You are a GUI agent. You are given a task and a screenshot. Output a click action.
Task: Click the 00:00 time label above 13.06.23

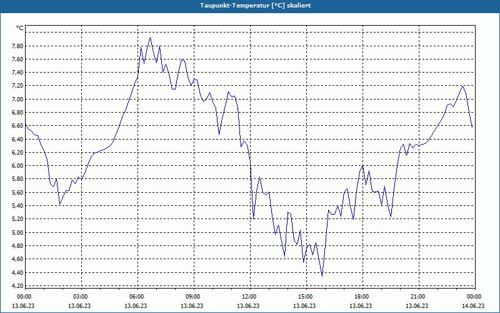pos(24,297)
